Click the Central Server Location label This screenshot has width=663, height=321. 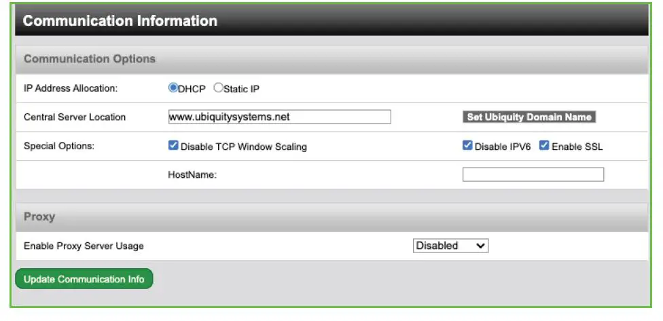tap(75, 117)
